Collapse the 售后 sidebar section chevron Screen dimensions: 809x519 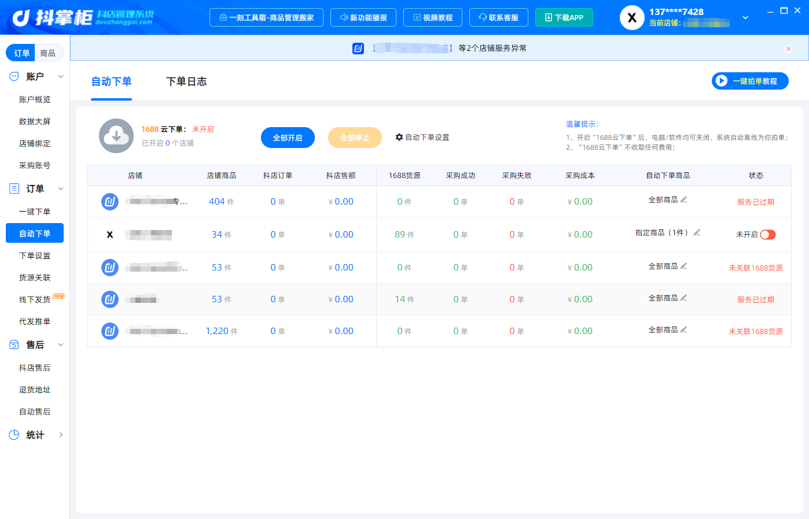pyautogui.click(x=60, y=344)
